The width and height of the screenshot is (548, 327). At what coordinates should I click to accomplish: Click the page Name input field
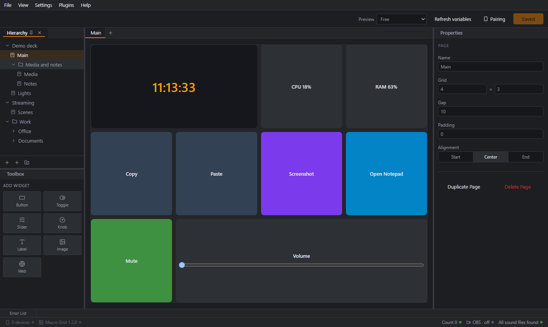(x=491, y=67)
